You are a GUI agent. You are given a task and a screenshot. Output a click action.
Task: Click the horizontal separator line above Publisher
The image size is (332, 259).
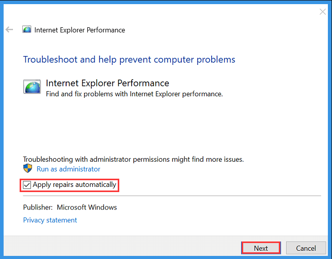[x=172, y=196]
